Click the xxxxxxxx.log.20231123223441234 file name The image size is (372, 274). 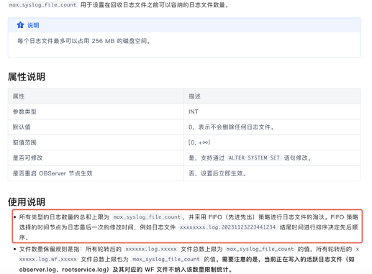click(x=227, y=227)
